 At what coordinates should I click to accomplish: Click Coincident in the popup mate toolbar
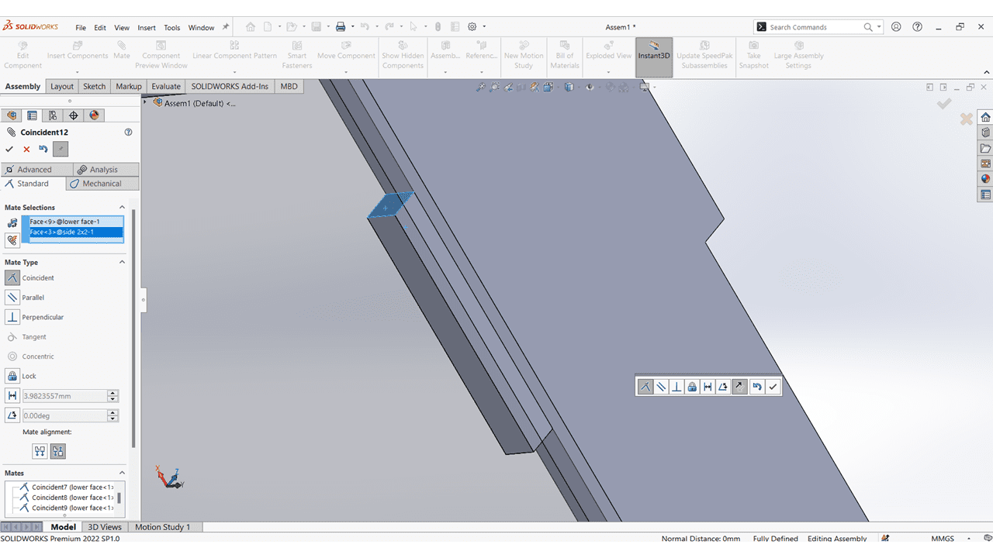(x=645, y=386)
